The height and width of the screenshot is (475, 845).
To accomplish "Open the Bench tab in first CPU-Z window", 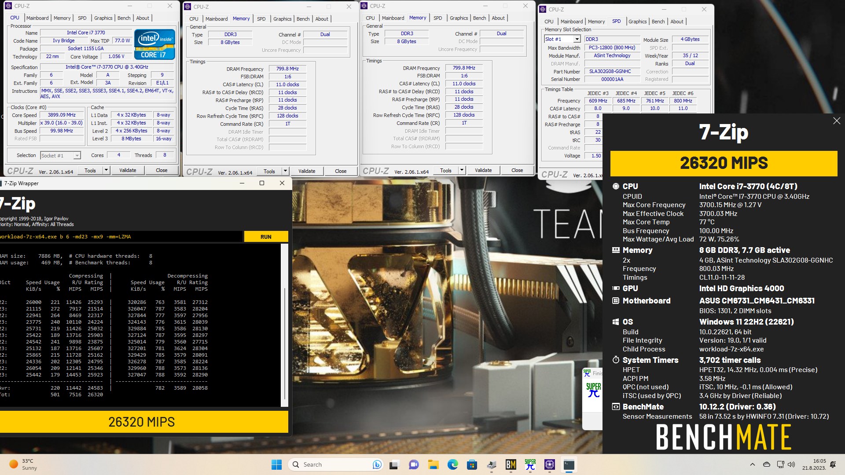I will pos(124,18).
